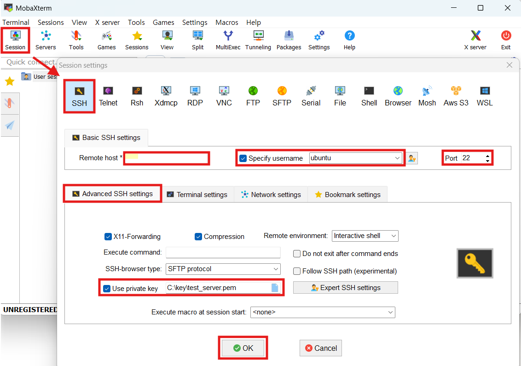Open the SSH-browser type dropdown
The width and height of the screenshot is (521, 366).
click(x=223, y=269)
